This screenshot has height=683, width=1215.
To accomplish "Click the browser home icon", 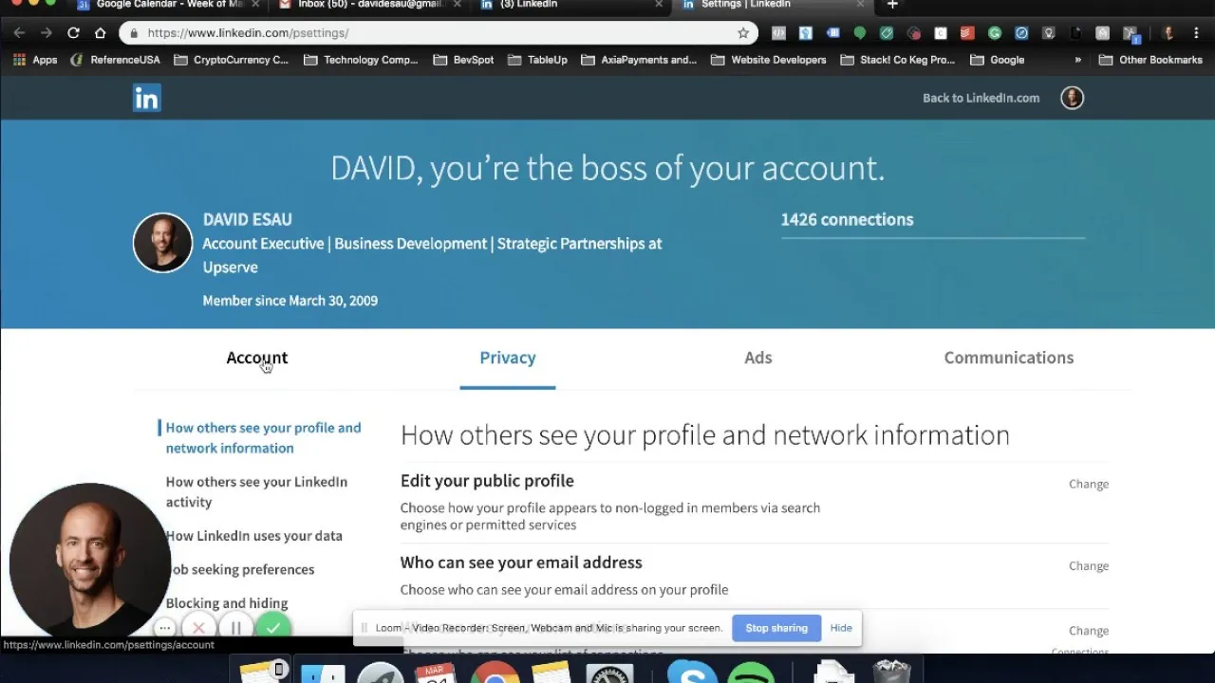I will click(100, 32).
